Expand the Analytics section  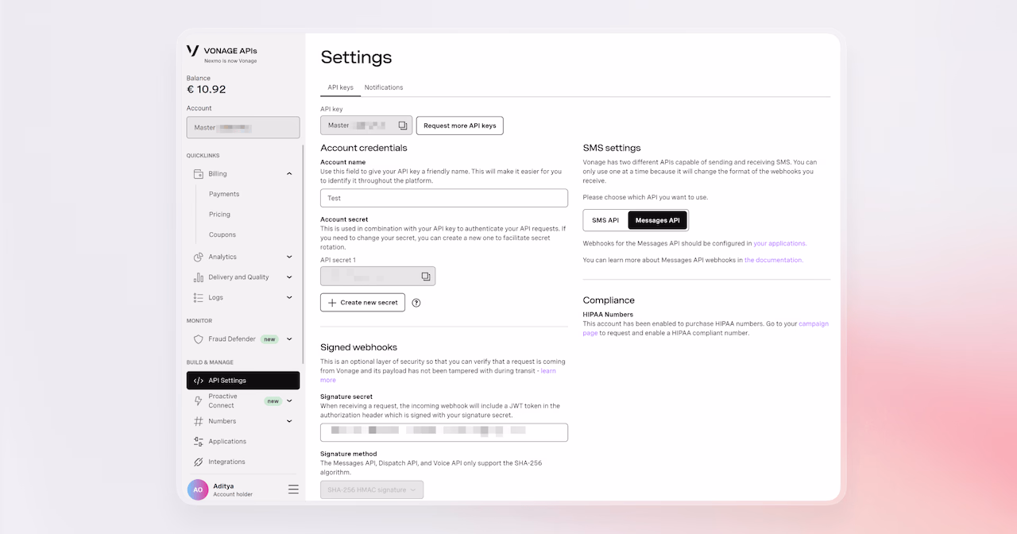pos(289,257)
